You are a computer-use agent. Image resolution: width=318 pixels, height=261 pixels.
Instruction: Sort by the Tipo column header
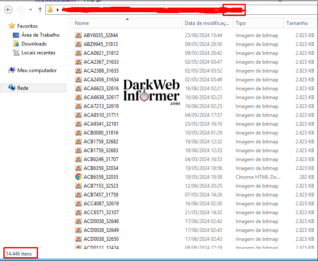(x=241, y=23)
